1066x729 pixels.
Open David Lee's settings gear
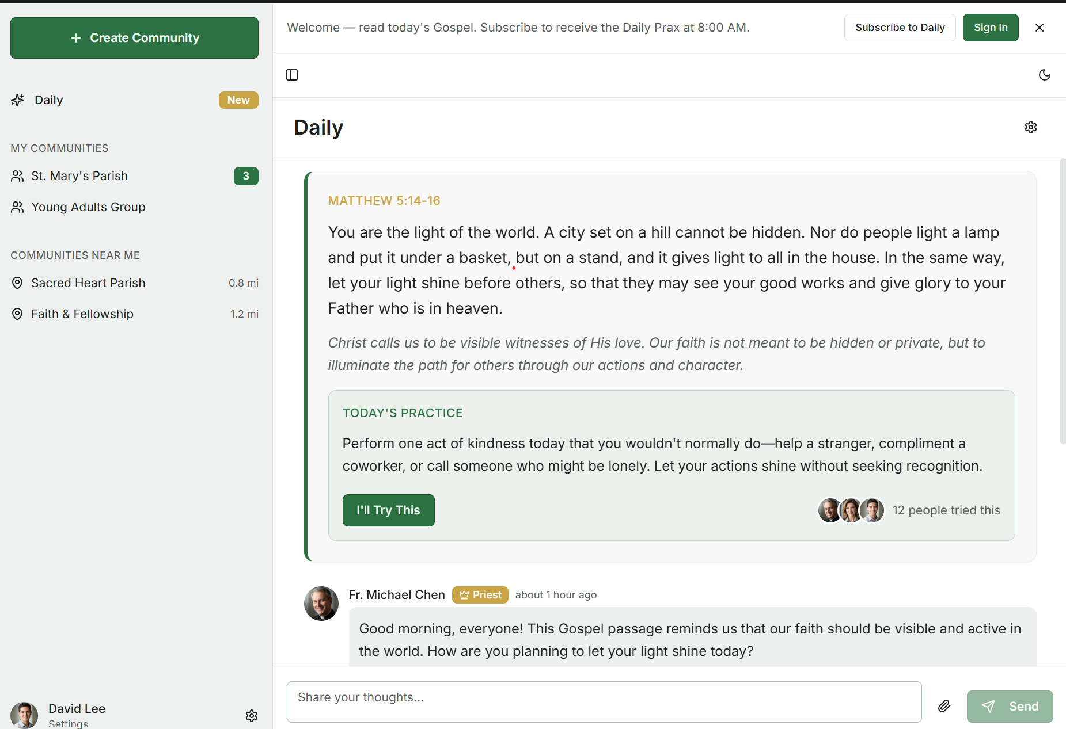[x=252, y=715]
